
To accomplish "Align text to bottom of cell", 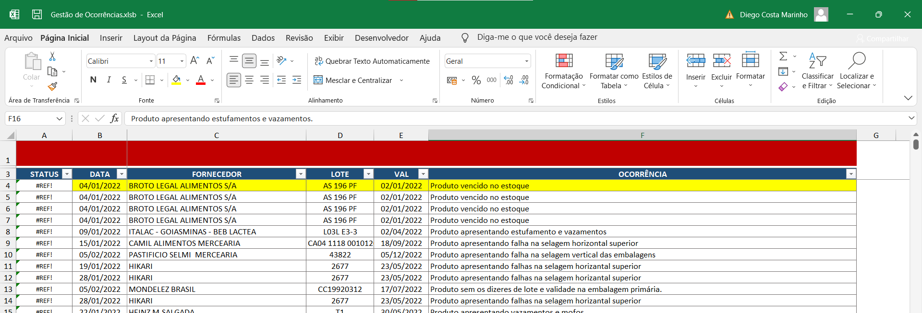I will (265, 61).
